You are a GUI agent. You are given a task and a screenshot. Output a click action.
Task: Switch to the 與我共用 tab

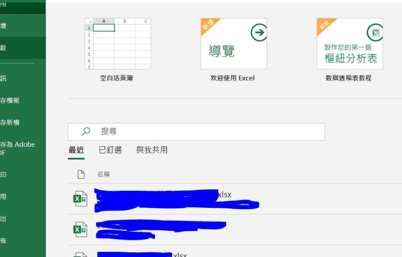(152, 150)
